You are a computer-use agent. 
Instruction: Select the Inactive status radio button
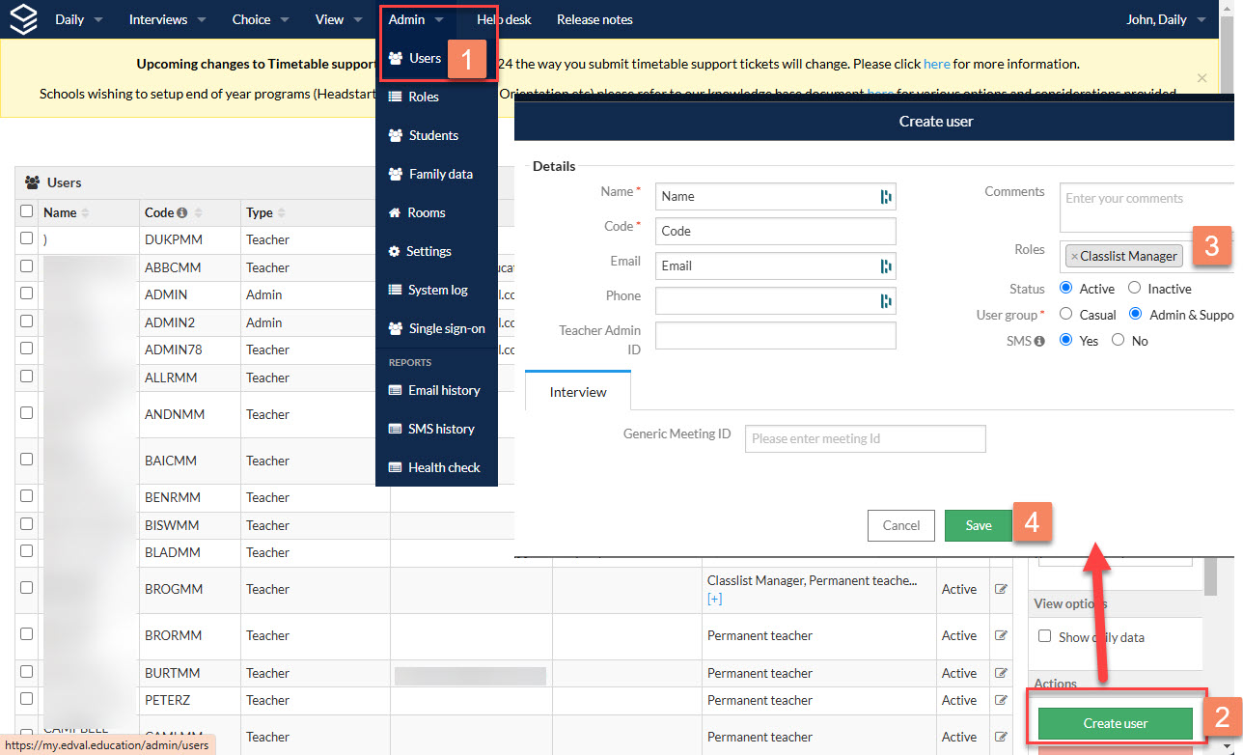coord(1135,288)
